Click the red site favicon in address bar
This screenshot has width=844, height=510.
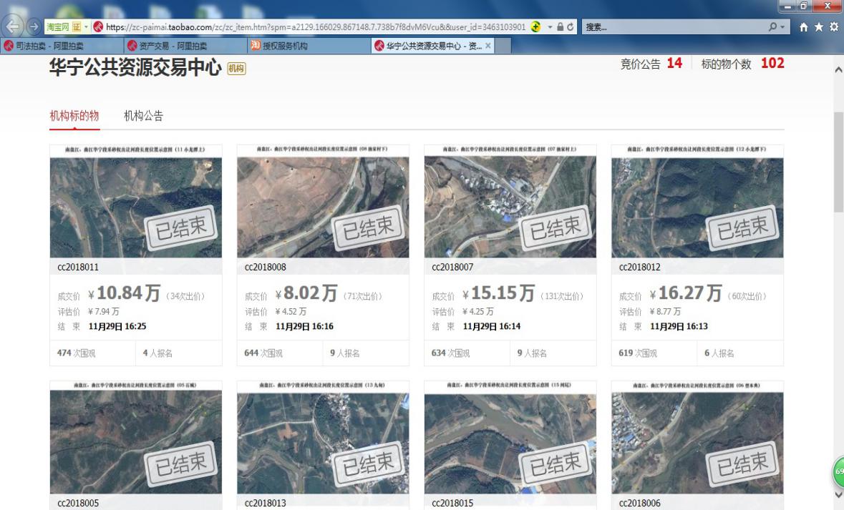(98, 26)
